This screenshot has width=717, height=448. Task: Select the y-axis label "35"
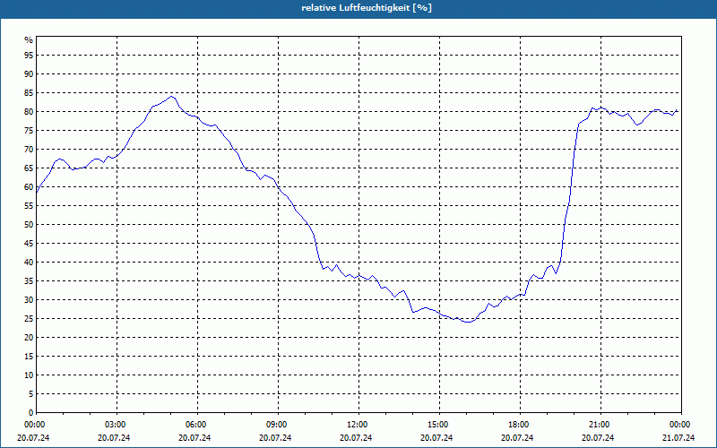(29, 281)
